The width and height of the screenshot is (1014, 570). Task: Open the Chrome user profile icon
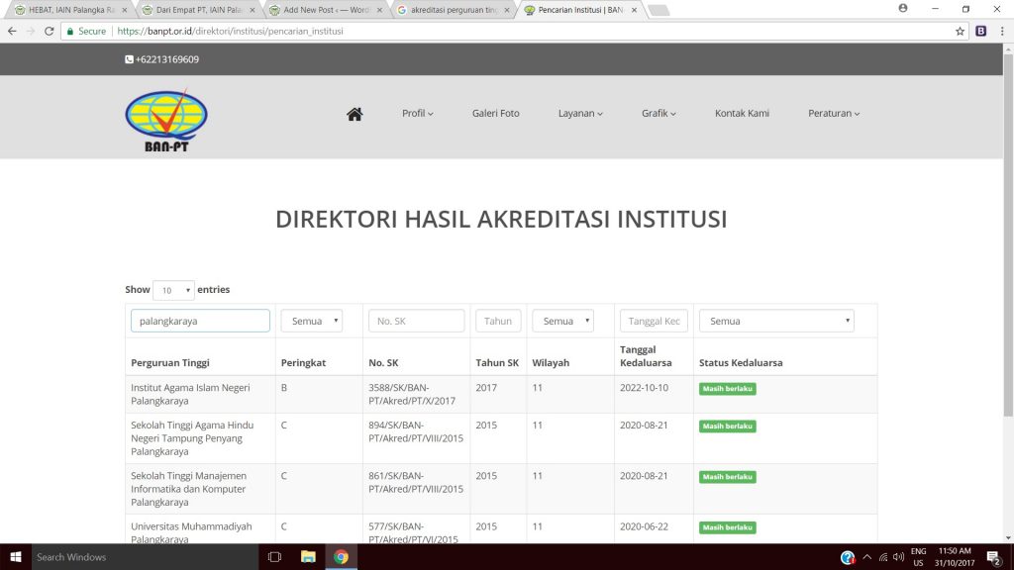point(903,8)
